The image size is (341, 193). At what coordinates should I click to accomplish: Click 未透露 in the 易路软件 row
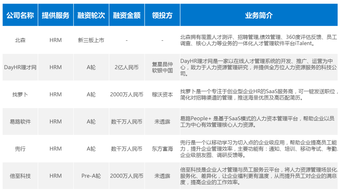[x=162, y=122]
